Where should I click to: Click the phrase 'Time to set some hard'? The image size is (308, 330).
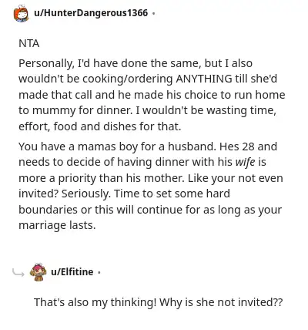pos(172,194)
